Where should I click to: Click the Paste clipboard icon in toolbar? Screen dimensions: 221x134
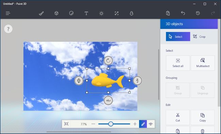pyautogui.click(x=168, y=13)
